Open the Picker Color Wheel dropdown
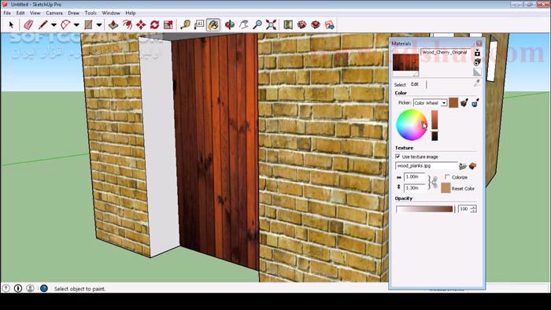Screen dimensions: 551x310 (444, 103)
